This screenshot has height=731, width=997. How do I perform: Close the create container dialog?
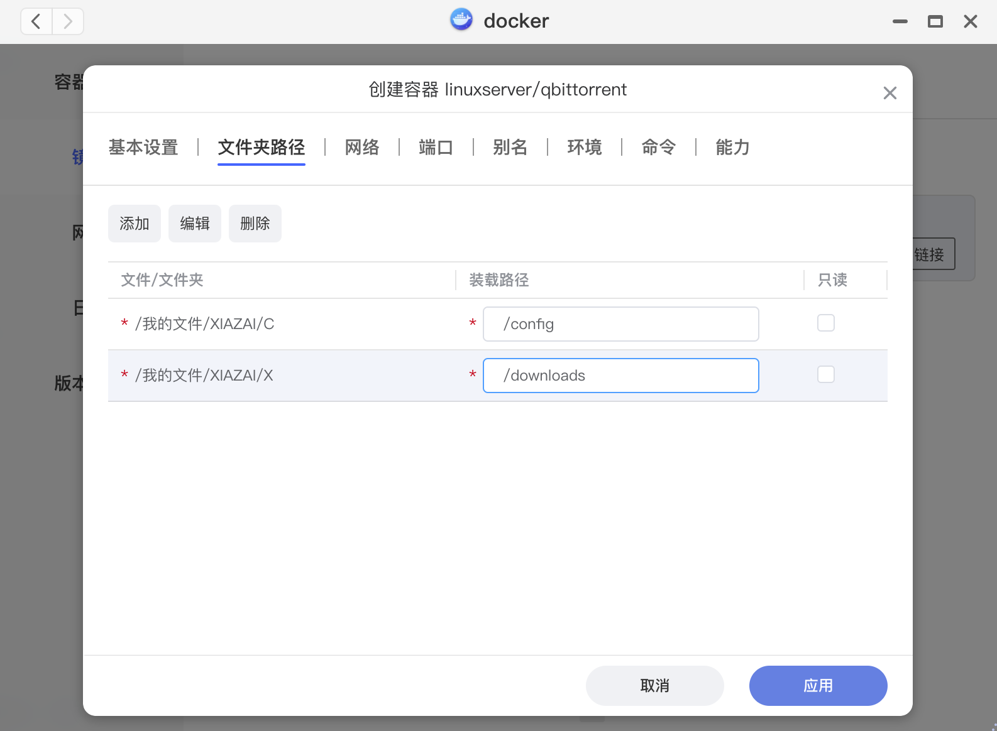[x=890, y=93]
